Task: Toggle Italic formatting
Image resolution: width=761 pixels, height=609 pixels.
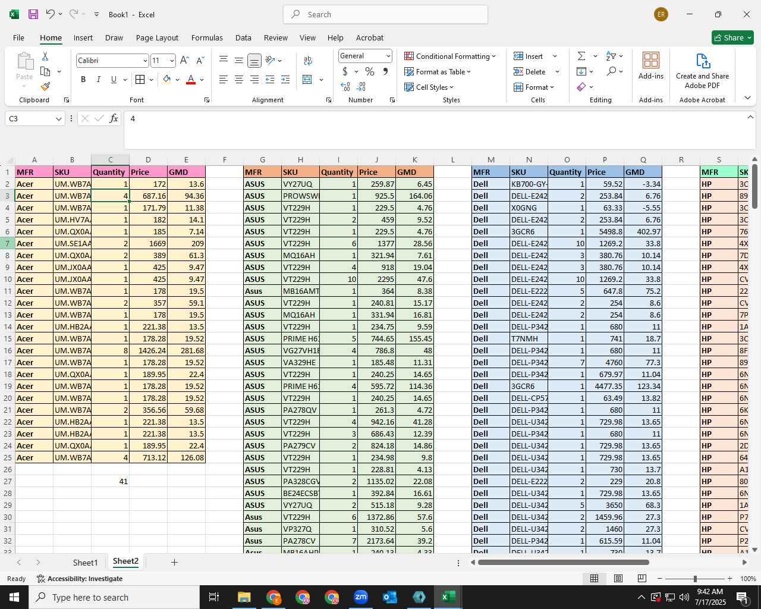Action: 98,80
